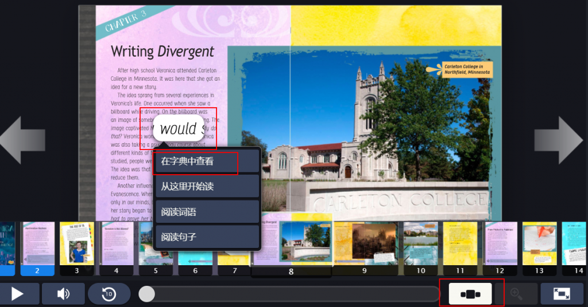Open page 11 thumbnail

pyautogui.click(x=460, y=244)
